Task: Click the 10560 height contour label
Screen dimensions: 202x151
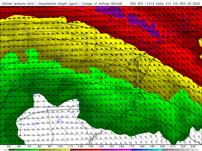Action: click(63, 40)
